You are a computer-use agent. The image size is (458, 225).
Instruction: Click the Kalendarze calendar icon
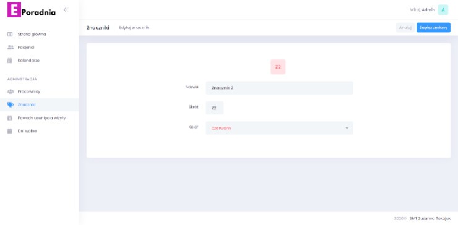(10, 61)
